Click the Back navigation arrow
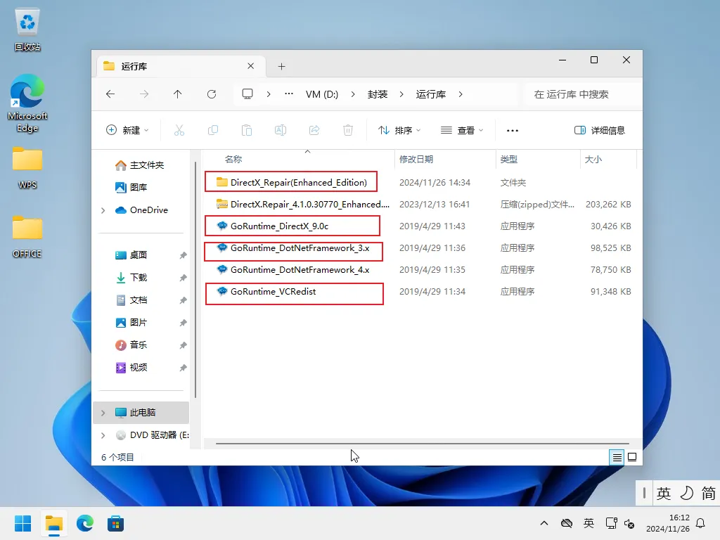Image resolution: width=720 pixels, height=540 pixels. pos(110,94)
